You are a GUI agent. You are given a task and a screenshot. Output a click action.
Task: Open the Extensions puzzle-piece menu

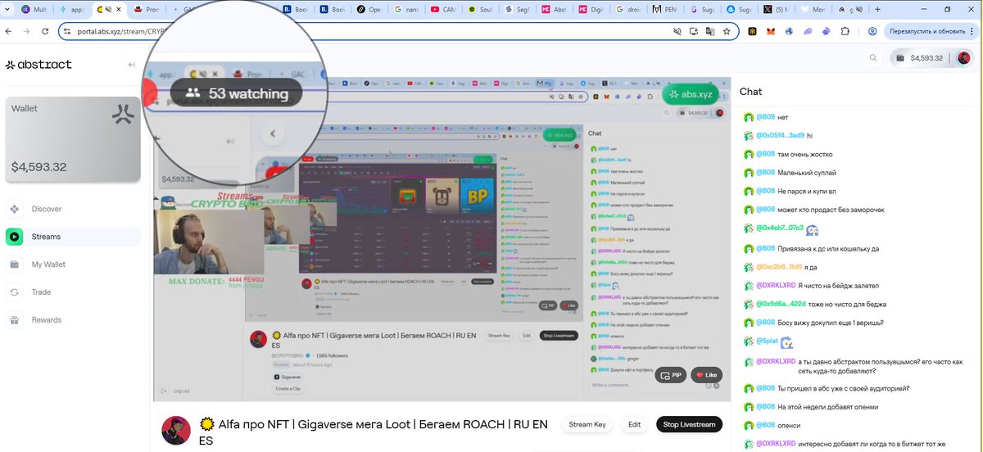click(x=846, y=31)
